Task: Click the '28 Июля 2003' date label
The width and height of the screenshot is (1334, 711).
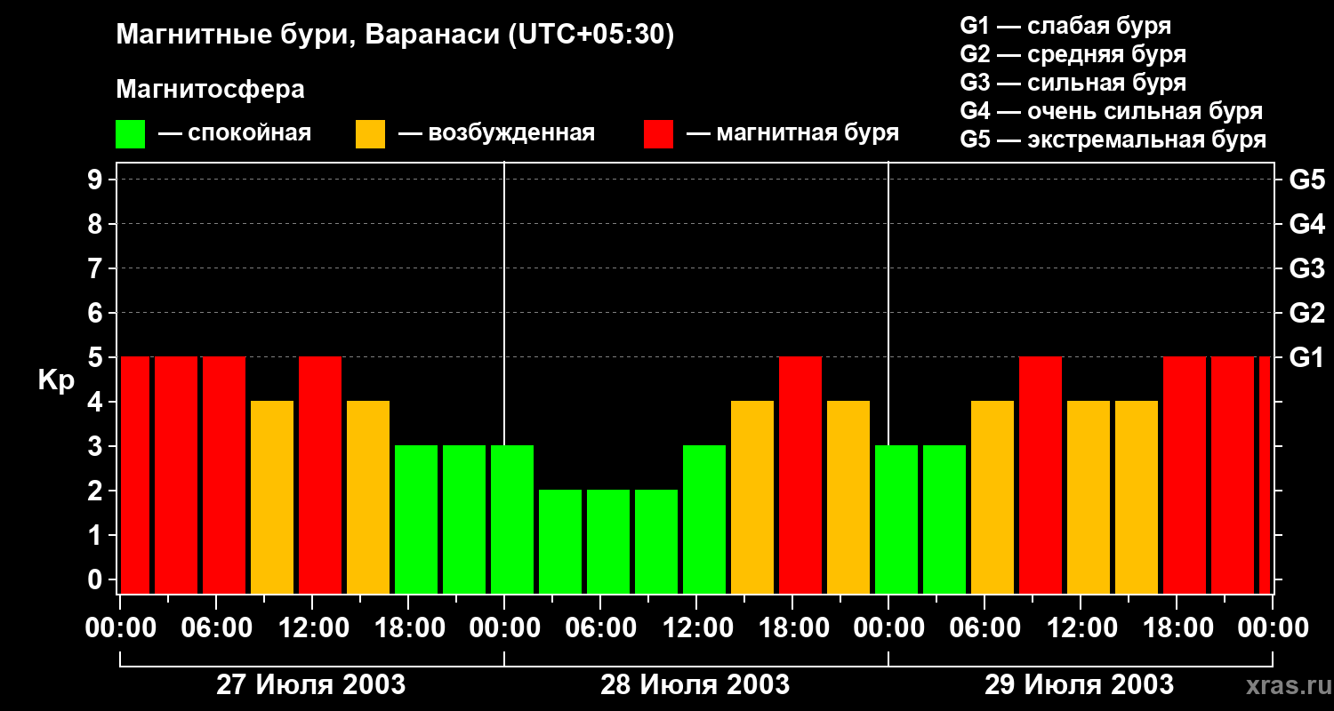Action: (695, 685)
